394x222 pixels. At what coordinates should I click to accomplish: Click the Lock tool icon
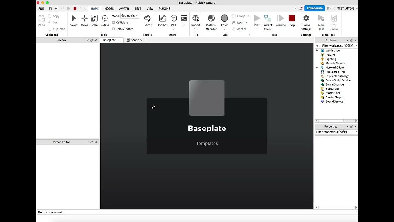tap(234, 23)
